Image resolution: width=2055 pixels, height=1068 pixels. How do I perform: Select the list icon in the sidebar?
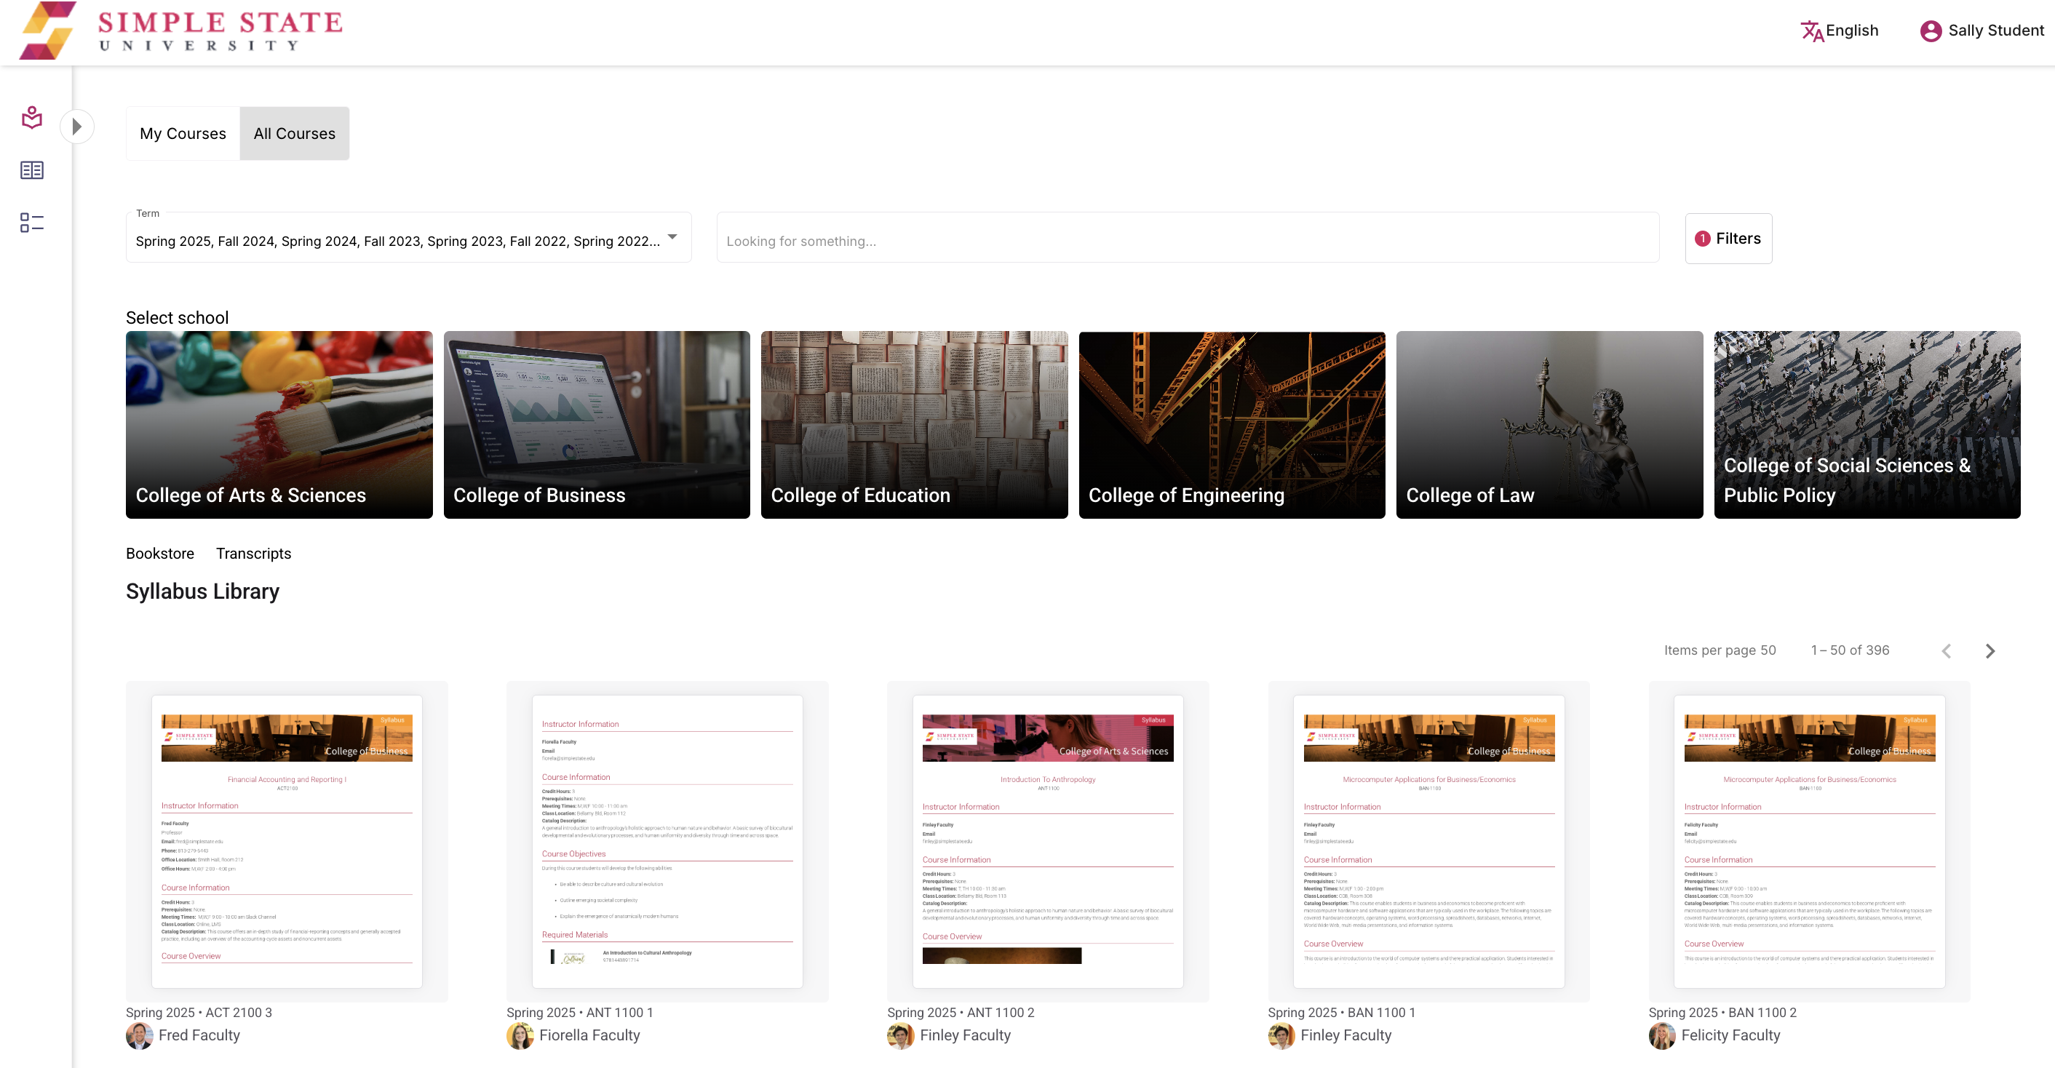[31, 223]
